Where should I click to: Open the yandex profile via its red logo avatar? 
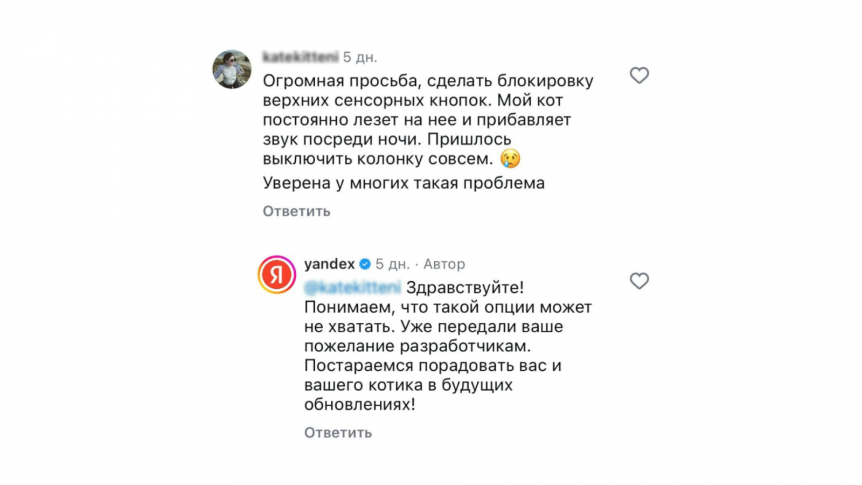point(276,275)
